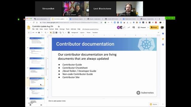Select the shape tool
The image size is (191, 107).
[x=60, y=33]
